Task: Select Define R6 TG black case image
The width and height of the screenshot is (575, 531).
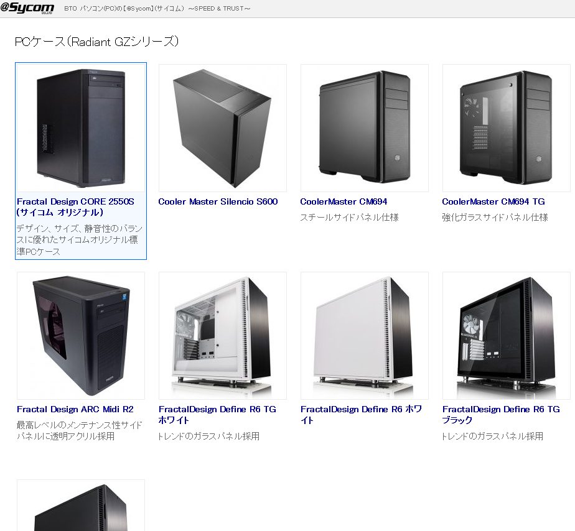Action: click(507, 336)
